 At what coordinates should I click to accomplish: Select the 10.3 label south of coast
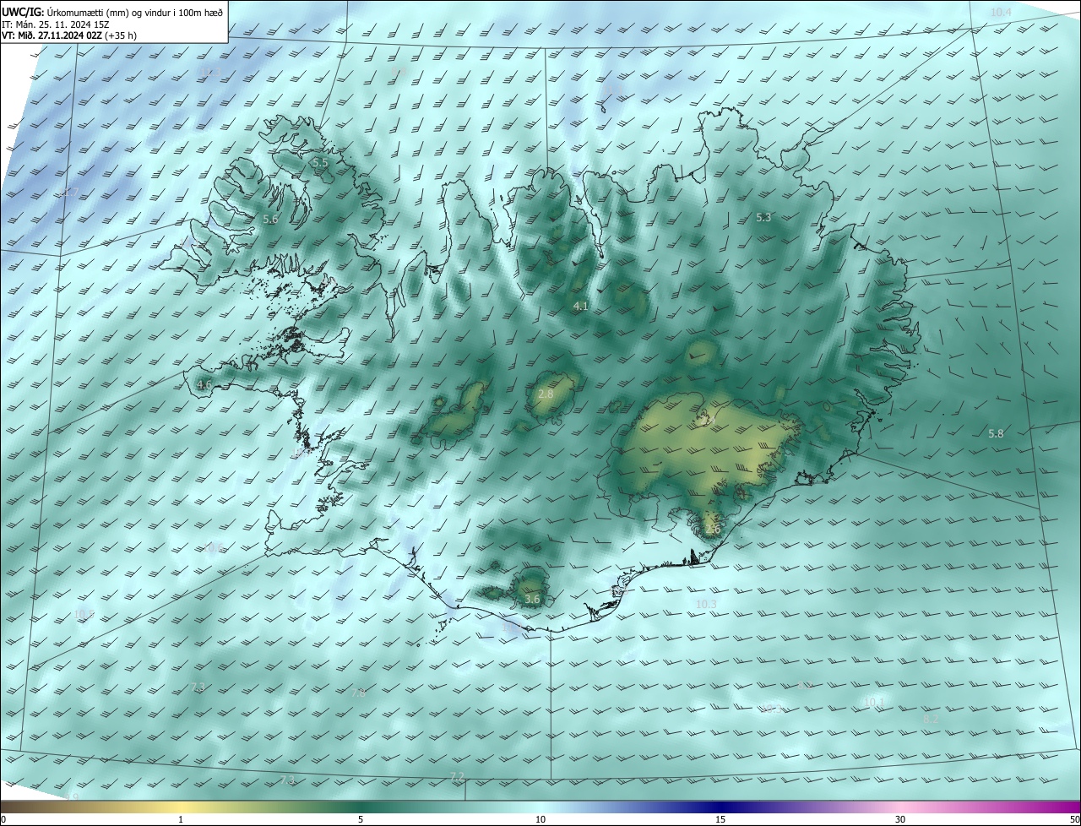pyautogui.click(x=706, y=605)
